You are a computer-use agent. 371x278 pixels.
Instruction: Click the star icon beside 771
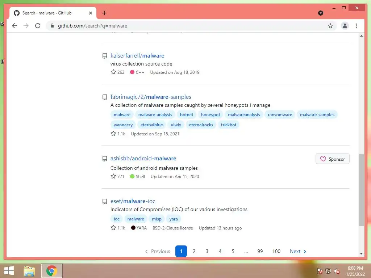pyautogui.click(x=113, y=176)
